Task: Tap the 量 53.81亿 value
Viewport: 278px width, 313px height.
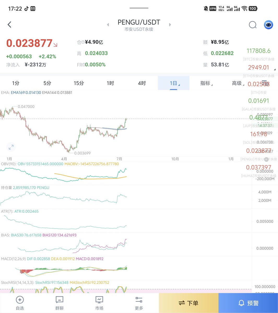Action: (x=220, y=65)
